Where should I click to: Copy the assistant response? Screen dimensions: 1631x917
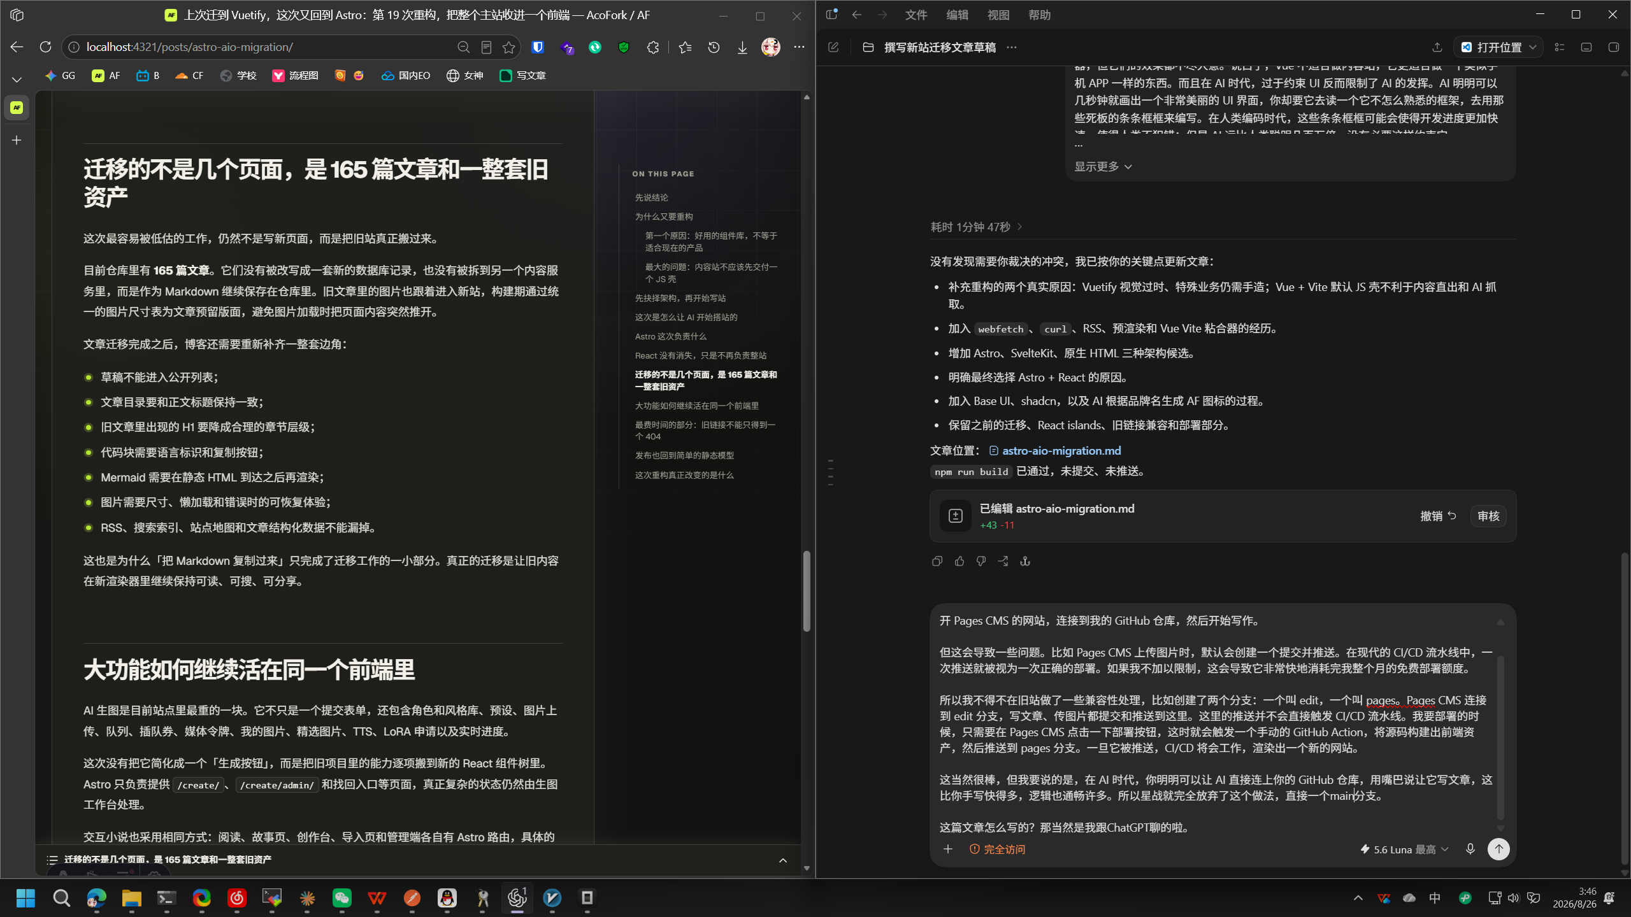(x=937, y=562)
